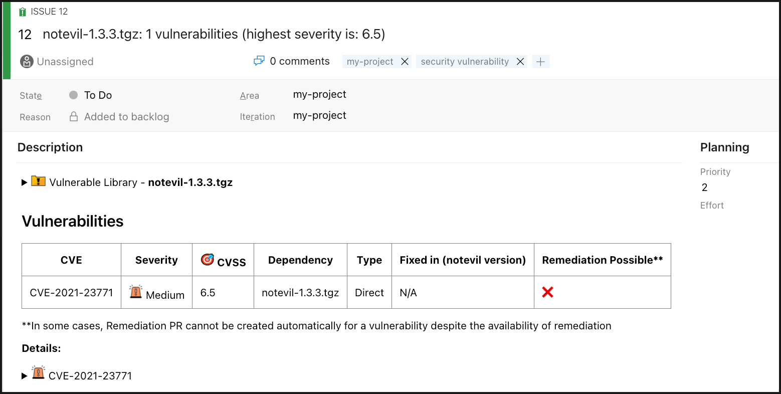Click the To Do state circle
The height and width of the screenshot is (394, 781).
[x=74, y=95]
